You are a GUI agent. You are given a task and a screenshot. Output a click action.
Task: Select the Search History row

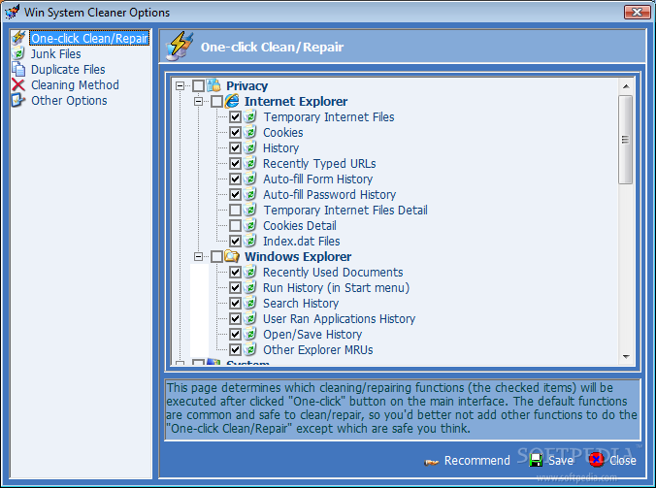pos(301,303)
